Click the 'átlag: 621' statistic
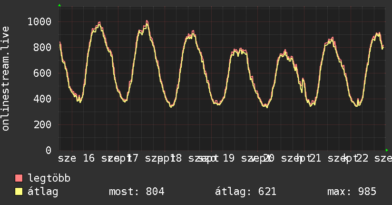The image size is (392, 205). (245, 192)
